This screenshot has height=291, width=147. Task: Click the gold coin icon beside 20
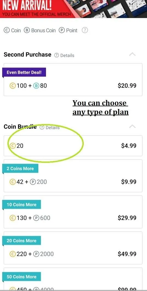point(13,146)
